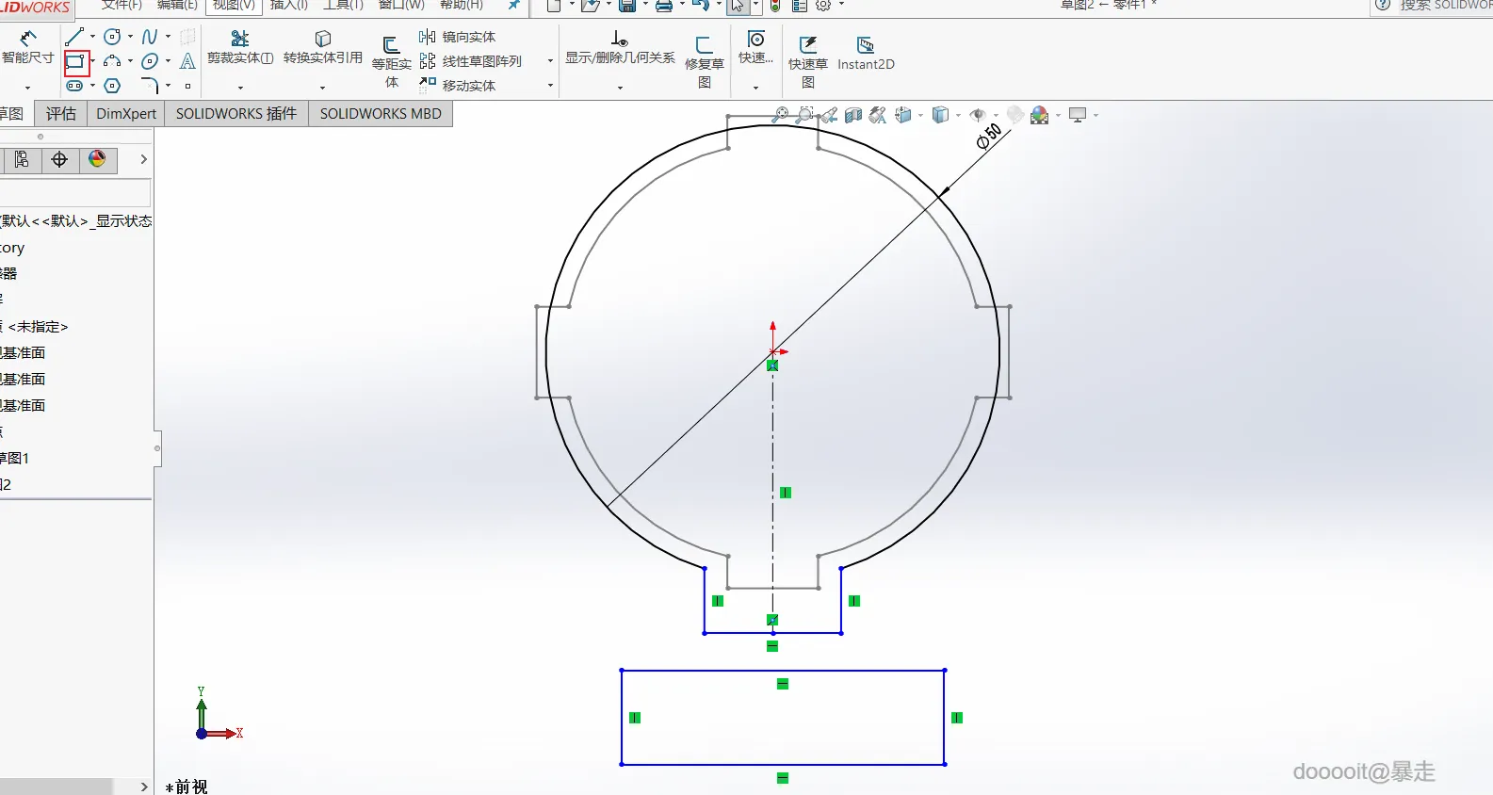Select the Arc sketch tool
1493x795 pixels.
[112, 62]
